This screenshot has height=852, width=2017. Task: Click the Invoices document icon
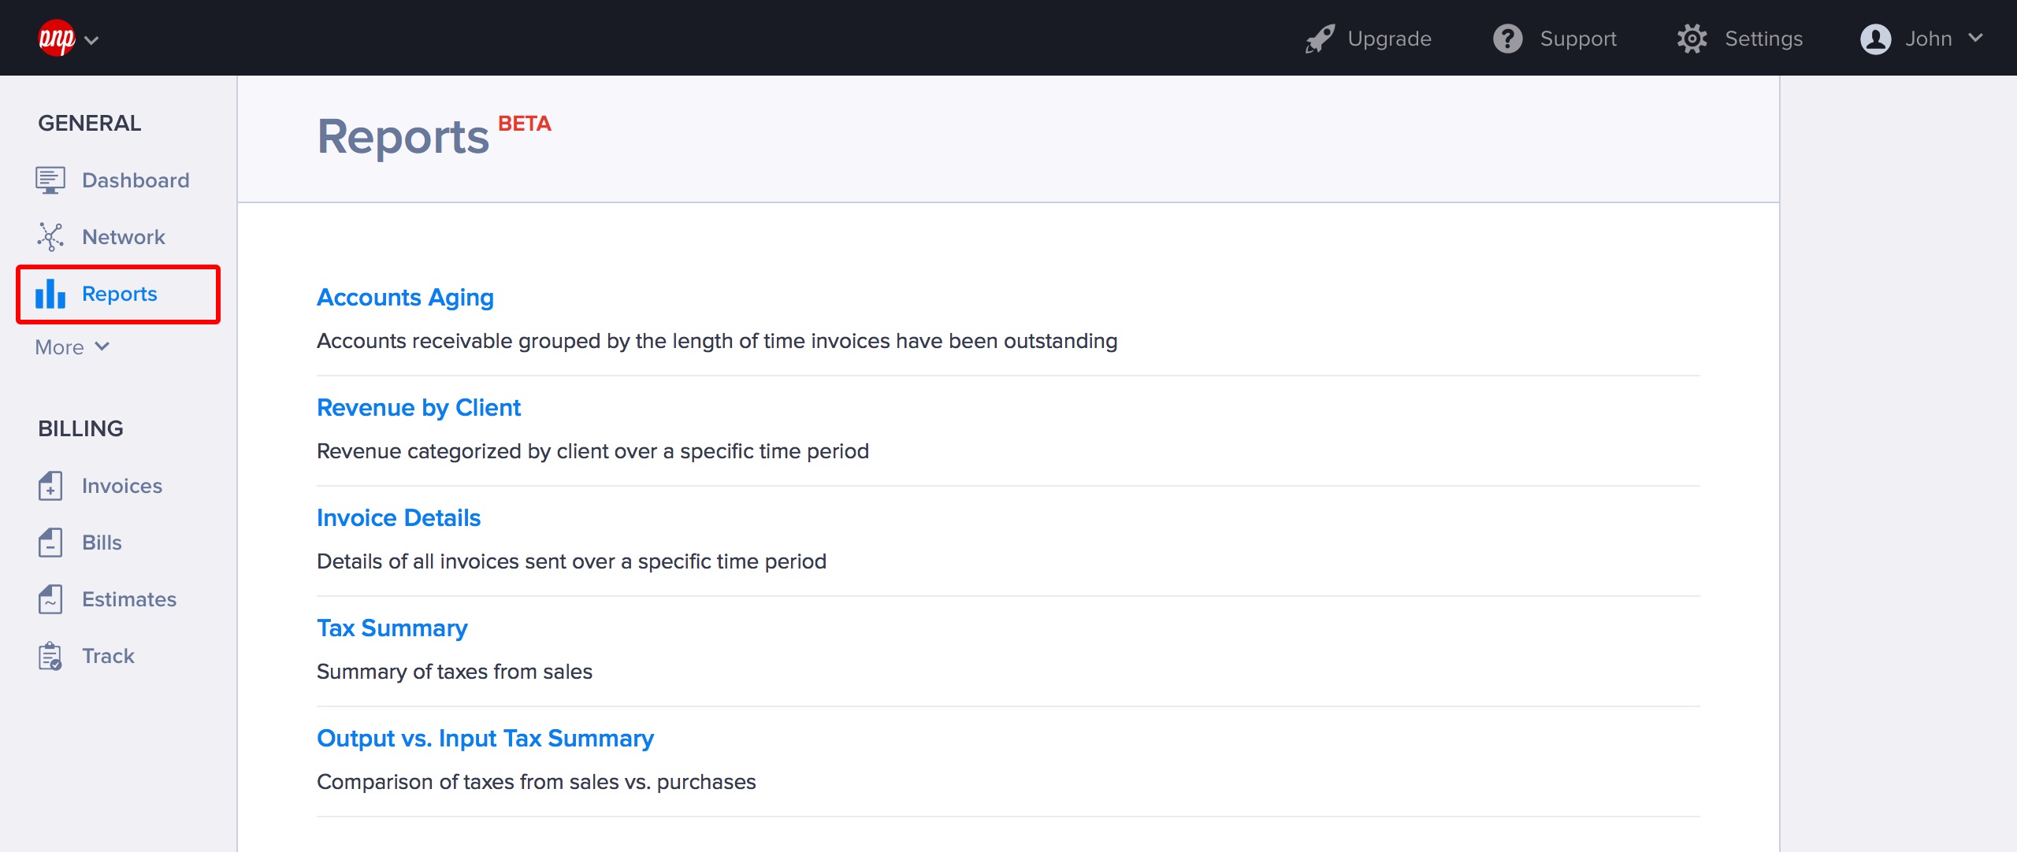click(x=50, y=486)
